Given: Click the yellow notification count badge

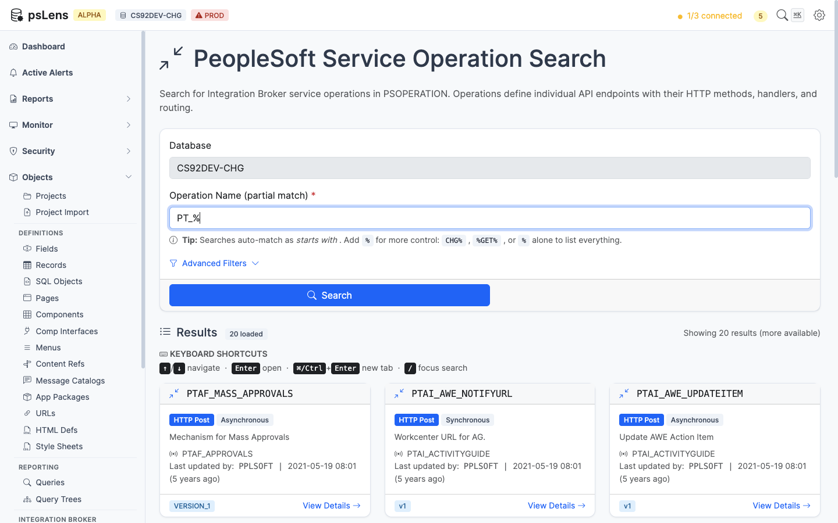Looking at the screenshot, I should pos(760,16).
